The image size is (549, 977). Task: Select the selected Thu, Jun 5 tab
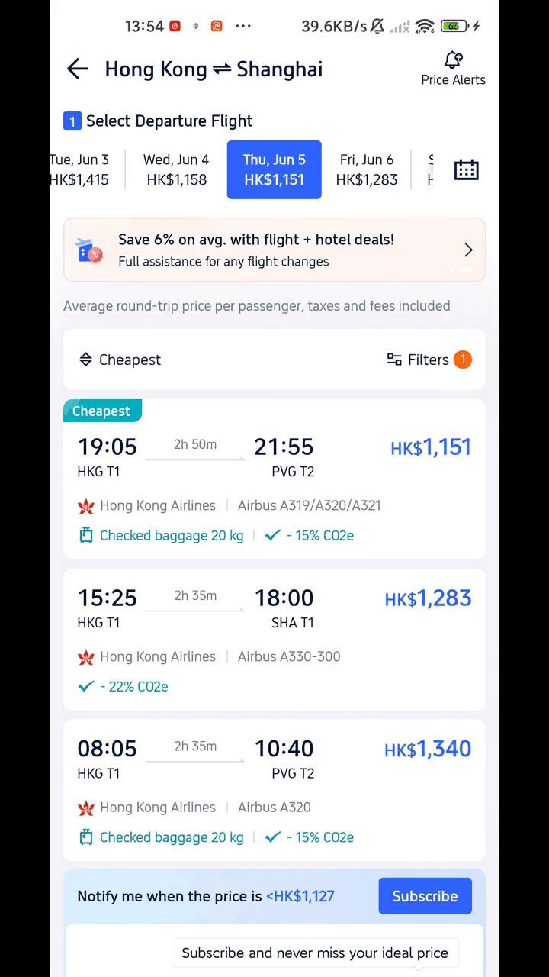tap(274, 169)
